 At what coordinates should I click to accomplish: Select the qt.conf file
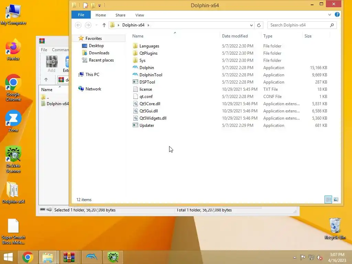146,97
